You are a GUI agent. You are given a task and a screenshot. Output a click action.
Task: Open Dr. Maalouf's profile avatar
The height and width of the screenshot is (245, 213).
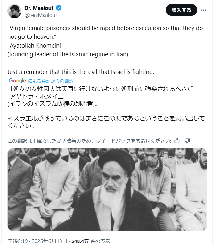(x=14, y=11)
